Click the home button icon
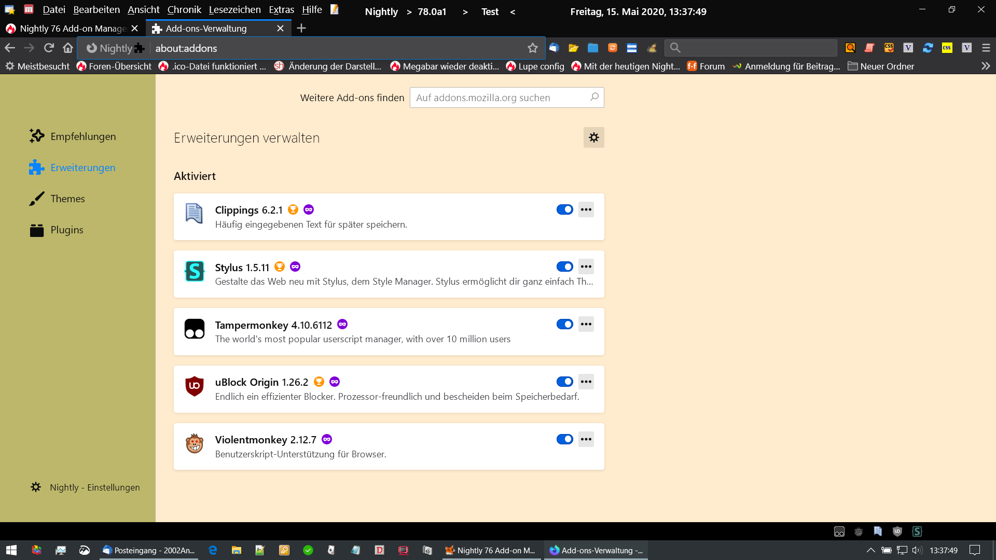The image size is (996, 560). pos(68,48)
